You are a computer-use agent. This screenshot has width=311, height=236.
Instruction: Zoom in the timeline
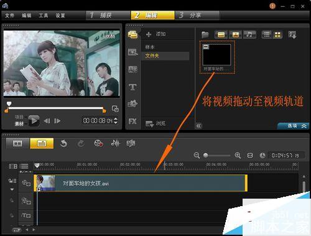(x=238, y=155)
